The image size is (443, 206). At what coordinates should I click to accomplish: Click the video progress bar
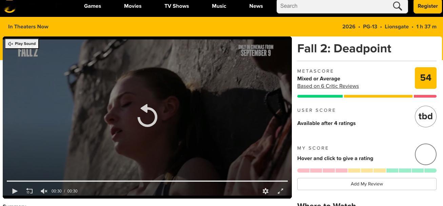tap(147, 181)
